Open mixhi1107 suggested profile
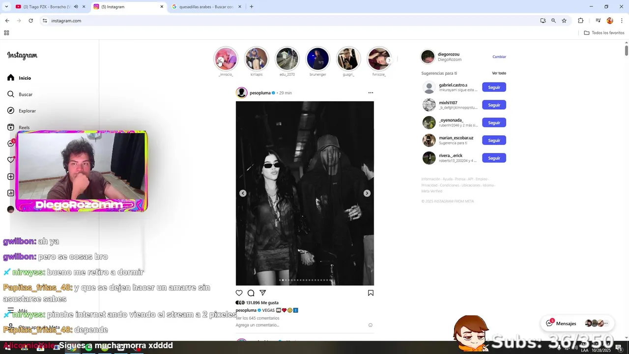629x354 pixels. [448, 103]
